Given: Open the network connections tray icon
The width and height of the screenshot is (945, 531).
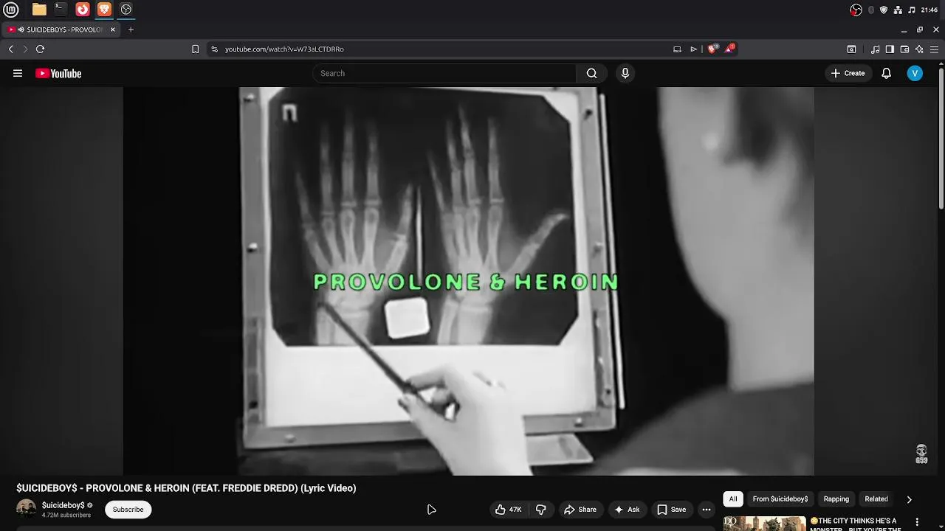Looking at the screenshot, I should click(x=898, y=10).
